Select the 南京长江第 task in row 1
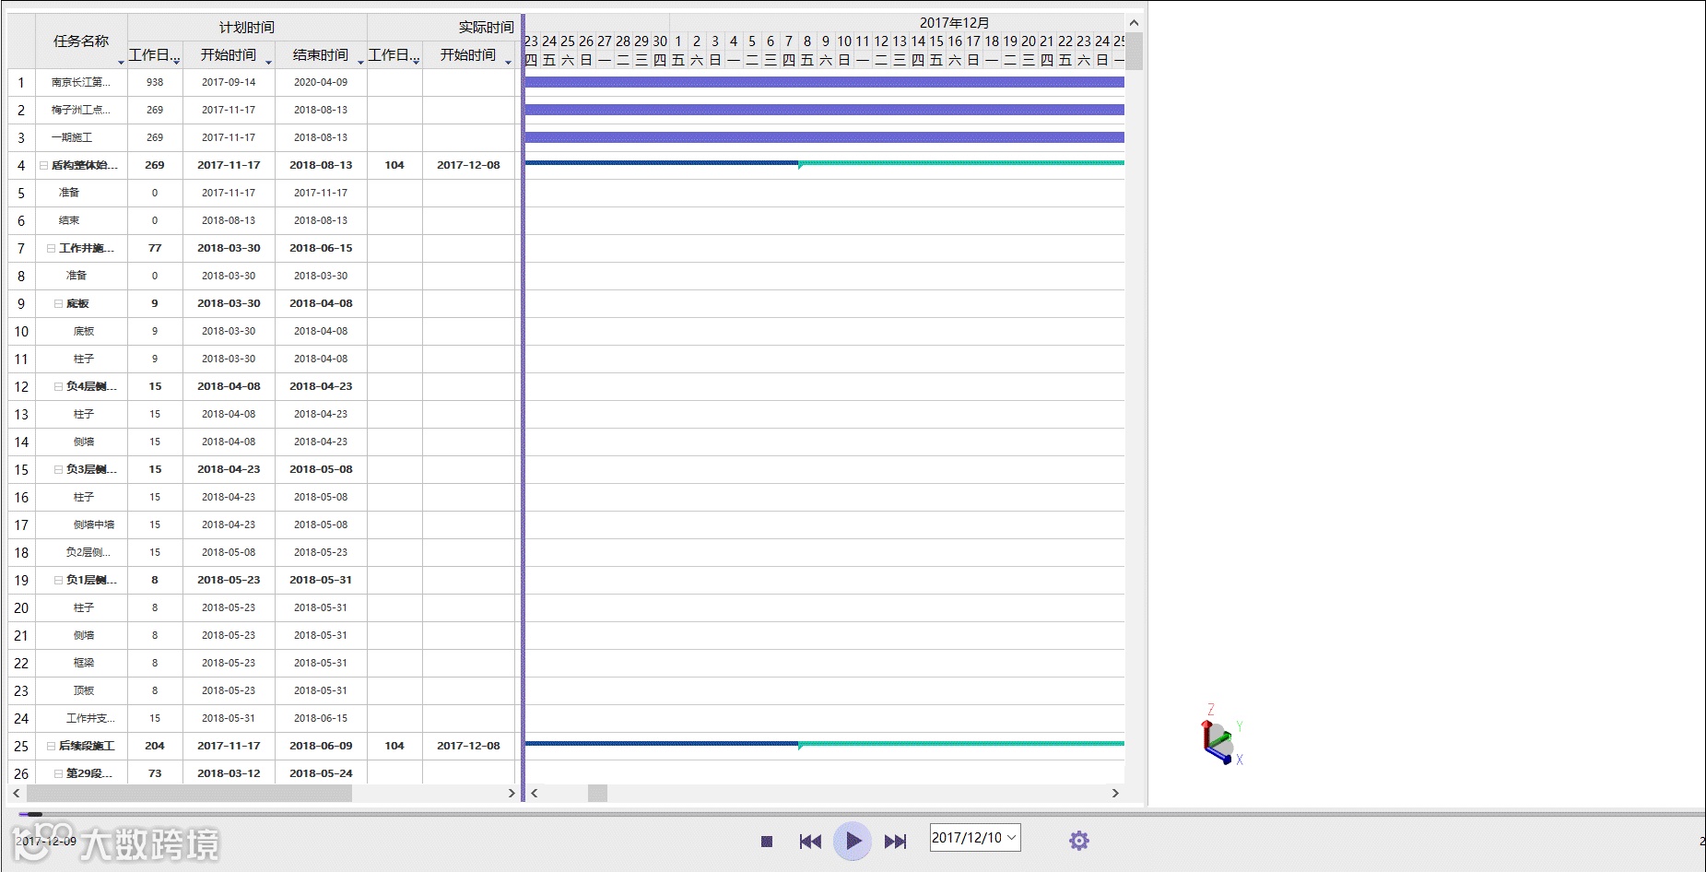The image size is (1706, 872). 81,82
